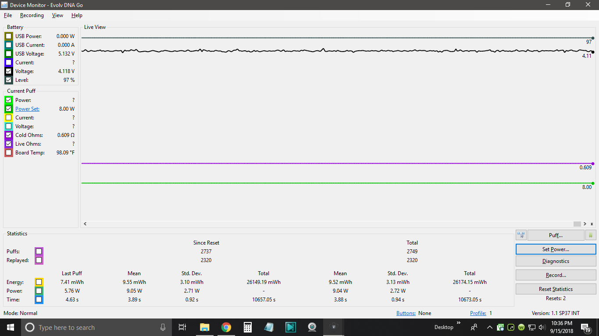Open Google Chrome from the taskbar
The height and width of the screenshot is (336, 599).
[x=226, y=327]
